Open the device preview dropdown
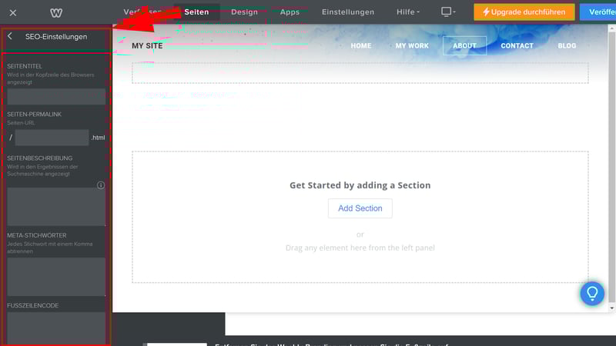 (x=448, y=12)
